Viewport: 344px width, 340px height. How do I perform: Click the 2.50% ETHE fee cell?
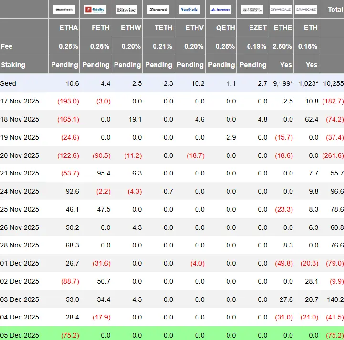[x=282, y=46]
